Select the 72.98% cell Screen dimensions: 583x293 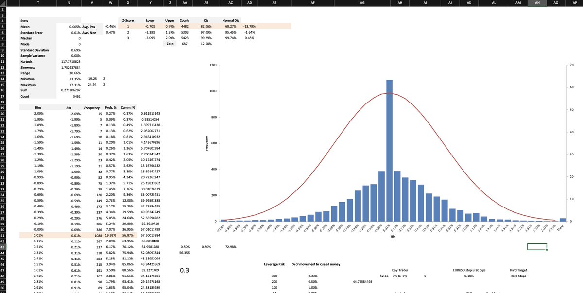230,247
